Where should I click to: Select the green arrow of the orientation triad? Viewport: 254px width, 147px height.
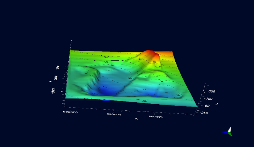(230, 134)
